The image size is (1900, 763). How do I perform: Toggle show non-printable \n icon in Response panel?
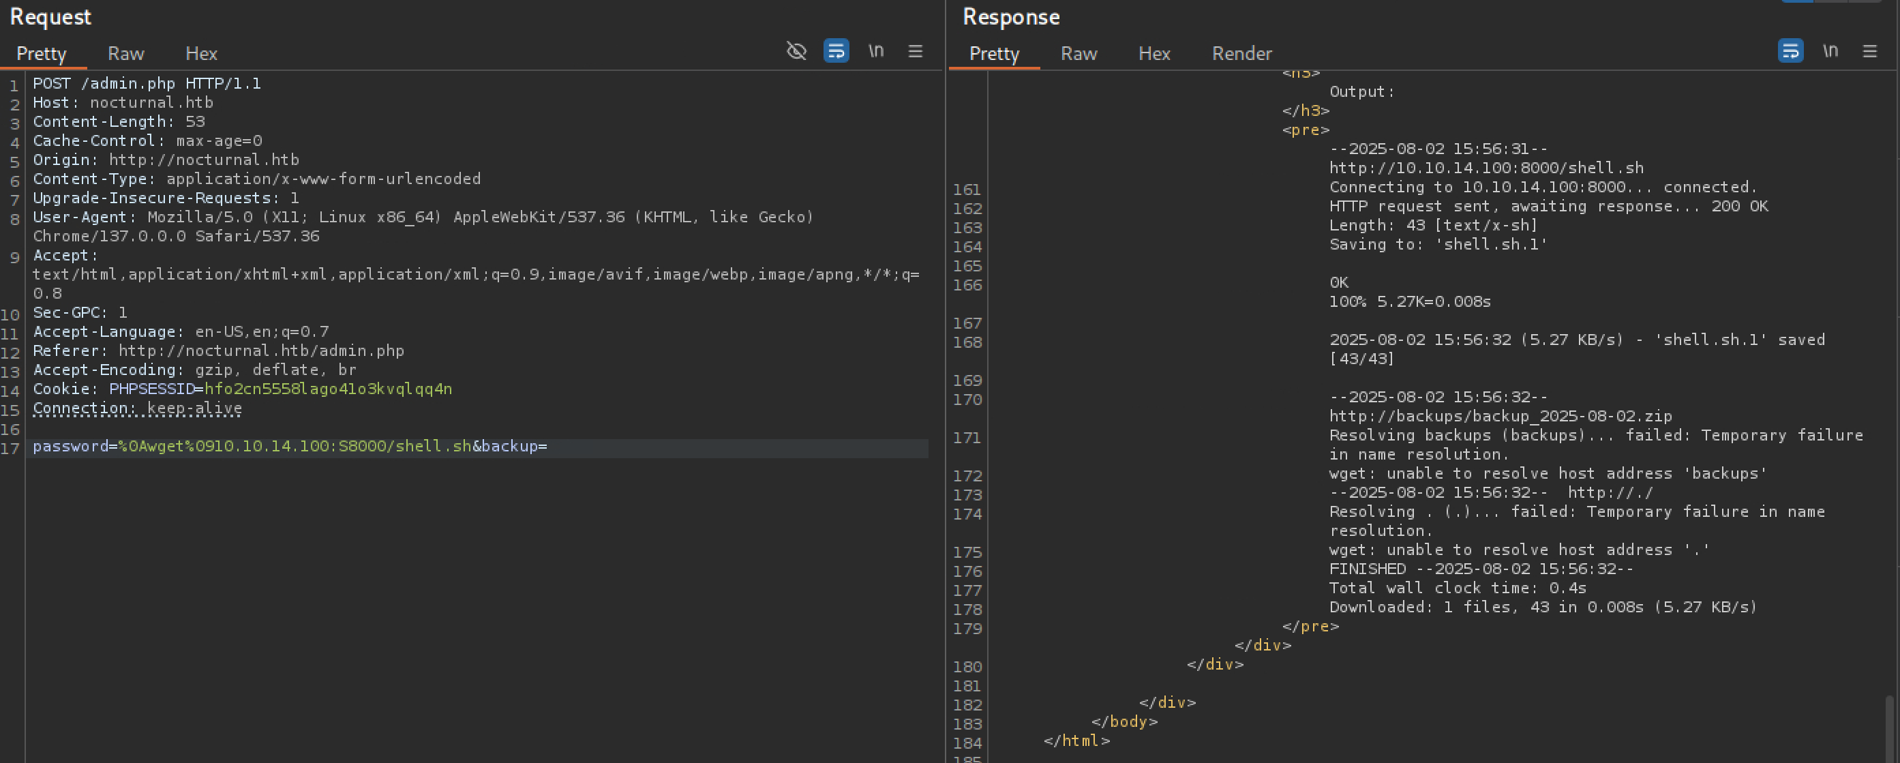point(1830,51)
